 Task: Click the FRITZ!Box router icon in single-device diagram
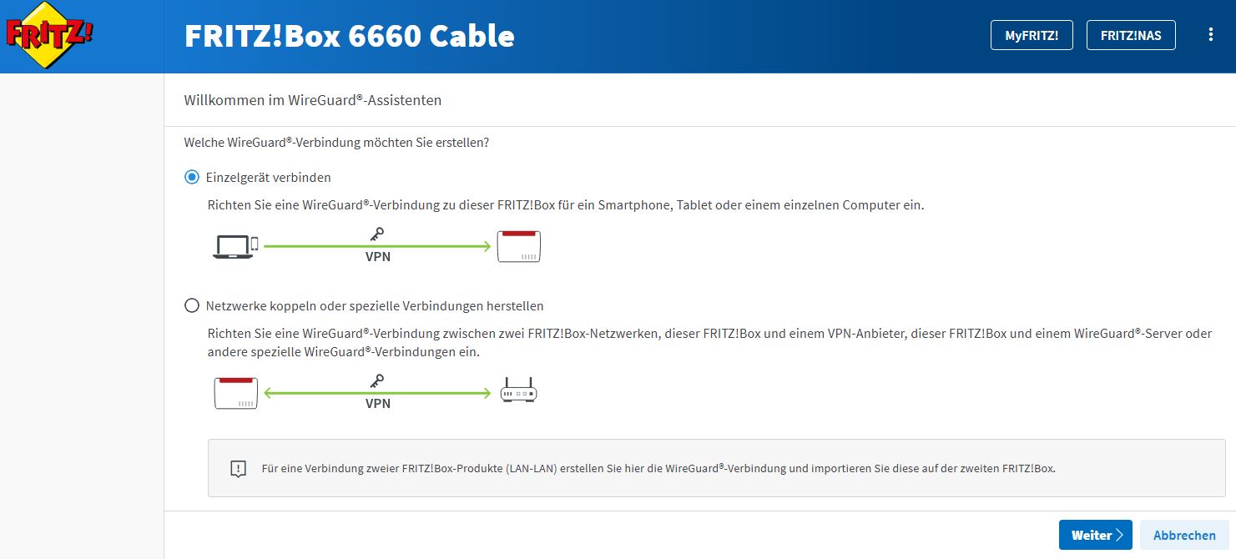(x=519, y=247)
